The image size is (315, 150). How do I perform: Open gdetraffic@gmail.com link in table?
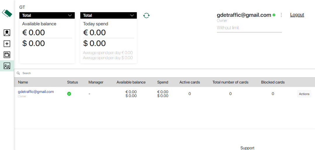pyautogui.click(x=36, y=92)
